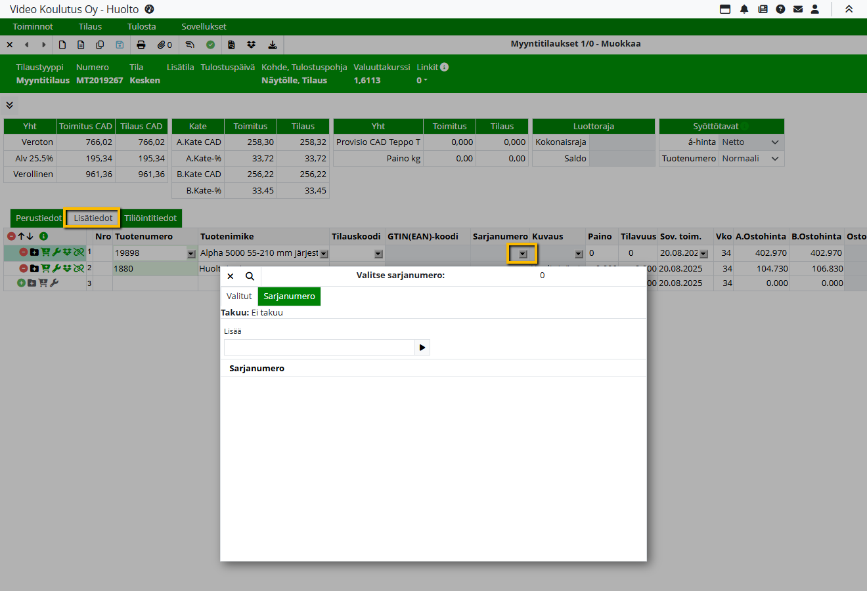This screenshot has height=591, width=867.
Task: Click the Dropbox icon in toolbar
Action: point(251,45)
